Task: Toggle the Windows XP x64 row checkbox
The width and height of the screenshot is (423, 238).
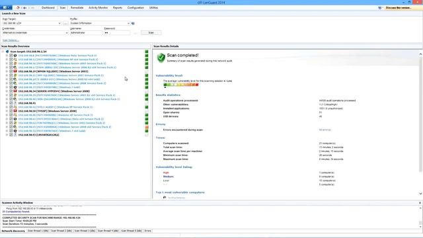Action: (11, 59)
